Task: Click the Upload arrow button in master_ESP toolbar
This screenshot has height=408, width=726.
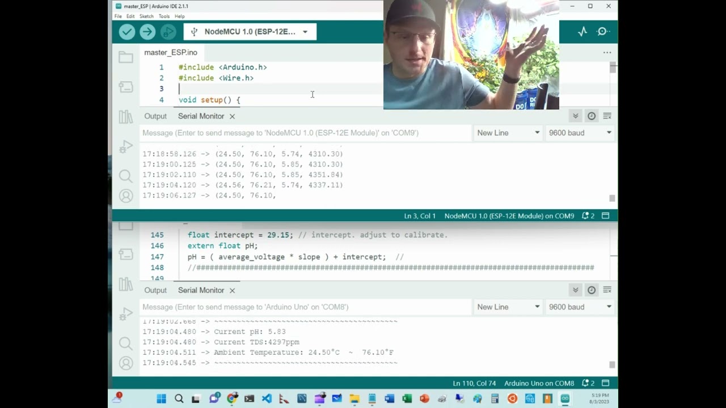Action: click(x=147, y=32)
